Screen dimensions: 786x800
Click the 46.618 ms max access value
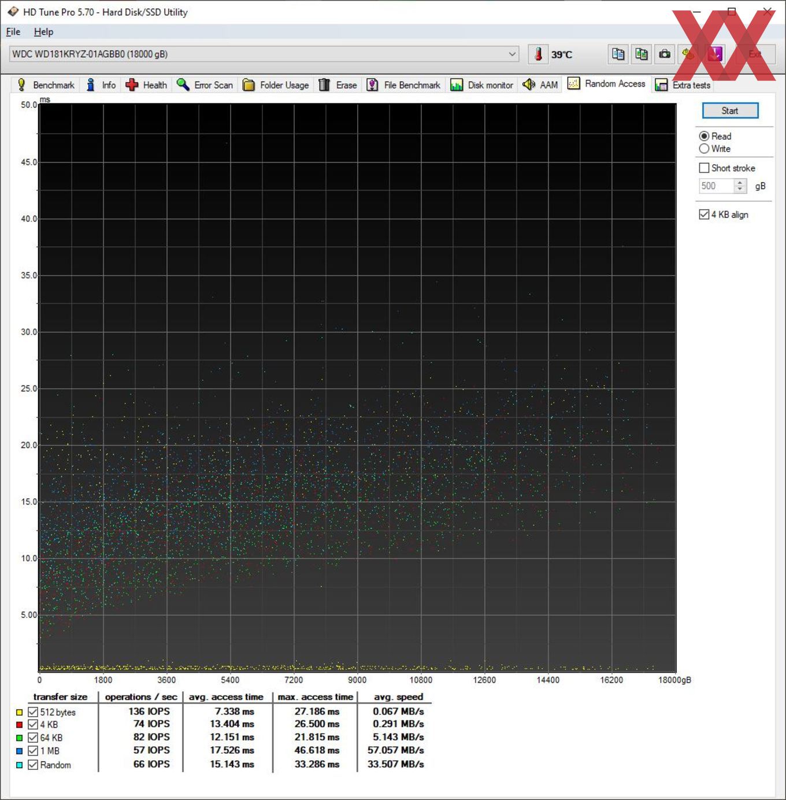[317, 750]
